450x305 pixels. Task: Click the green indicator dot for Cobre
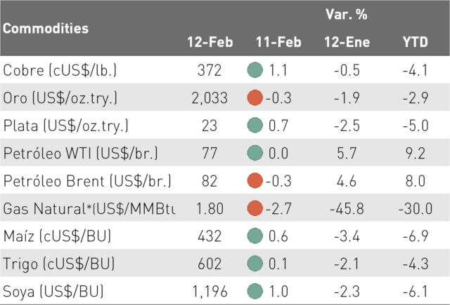pyautogui.click(x=255, y=70)
